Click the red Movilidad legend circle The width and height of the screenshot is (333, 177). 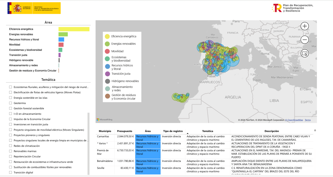coord(107,51)
